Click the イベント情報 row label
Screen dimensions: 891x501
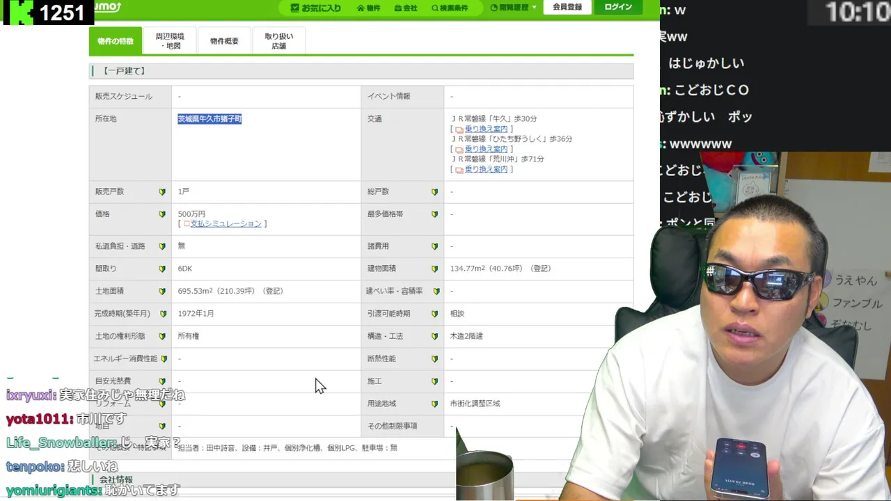(389, 97)
